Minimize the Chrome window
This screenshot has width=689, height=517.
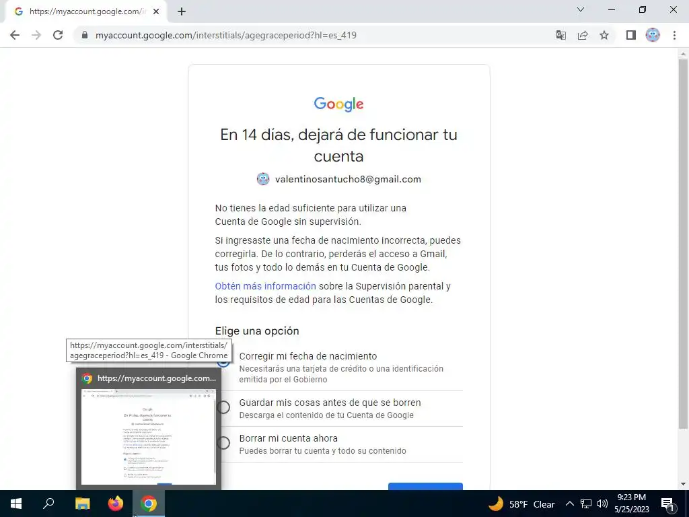(611, 9)
